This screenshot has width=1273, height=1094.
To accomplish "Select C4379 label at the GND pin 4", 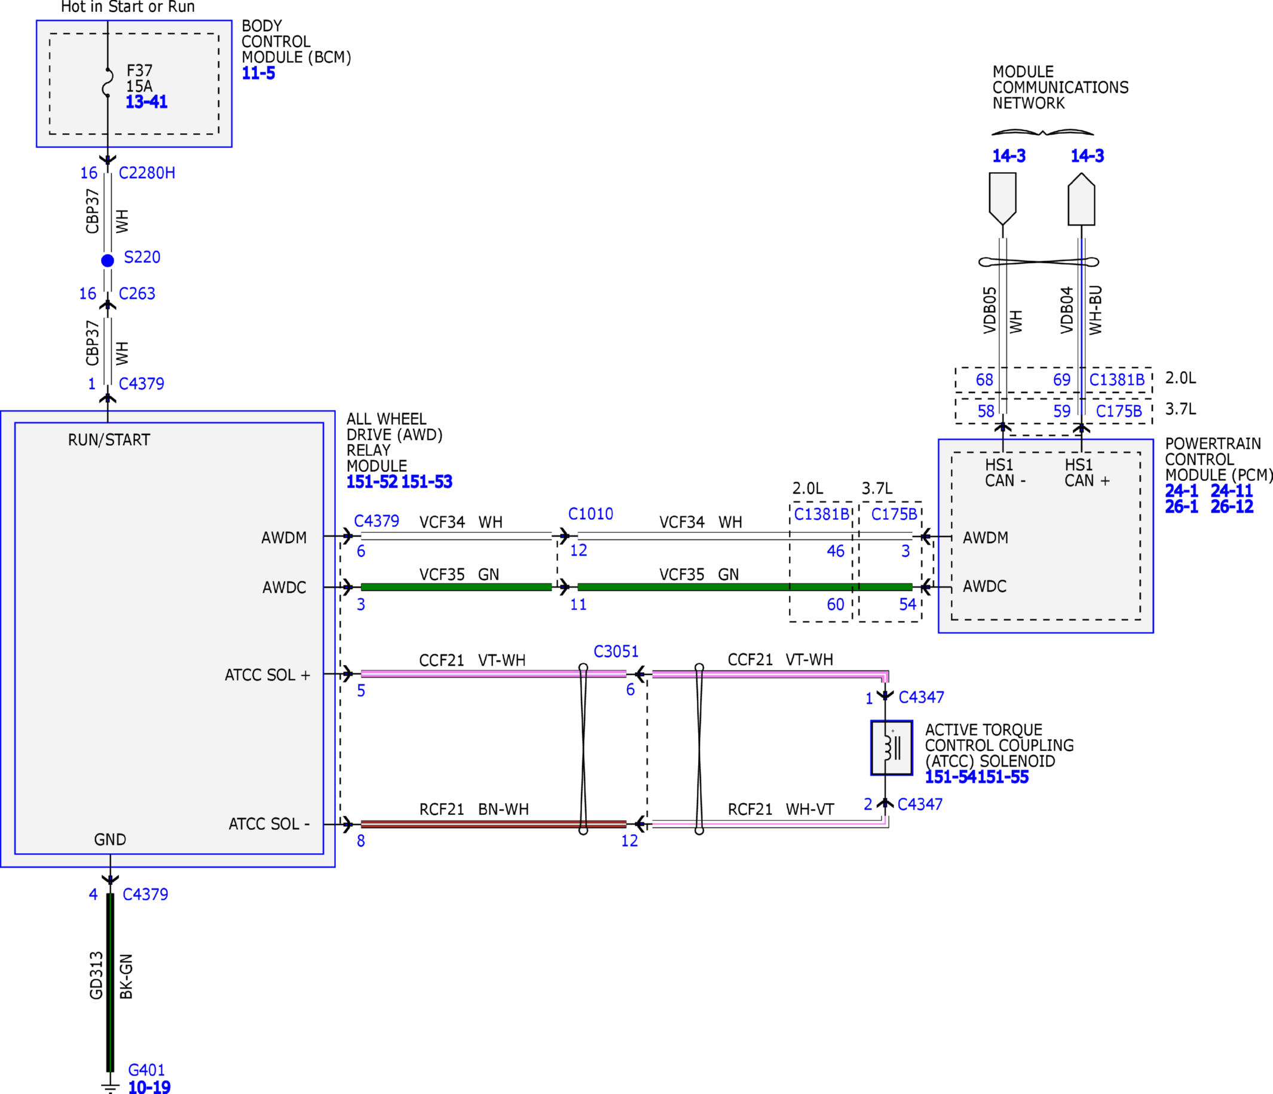I will point(145,894).
